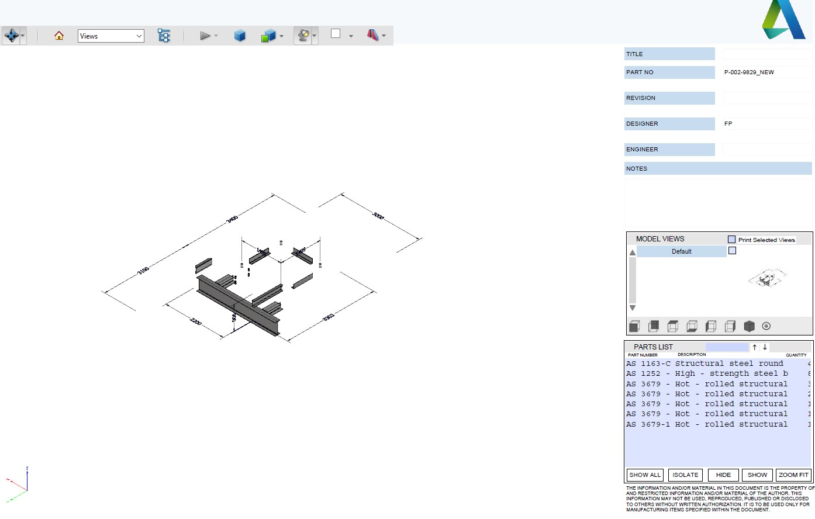The height and width of the screenshot is (519, 815).
Task: Activate the lighting tool
Action: (x=304, y=34)
